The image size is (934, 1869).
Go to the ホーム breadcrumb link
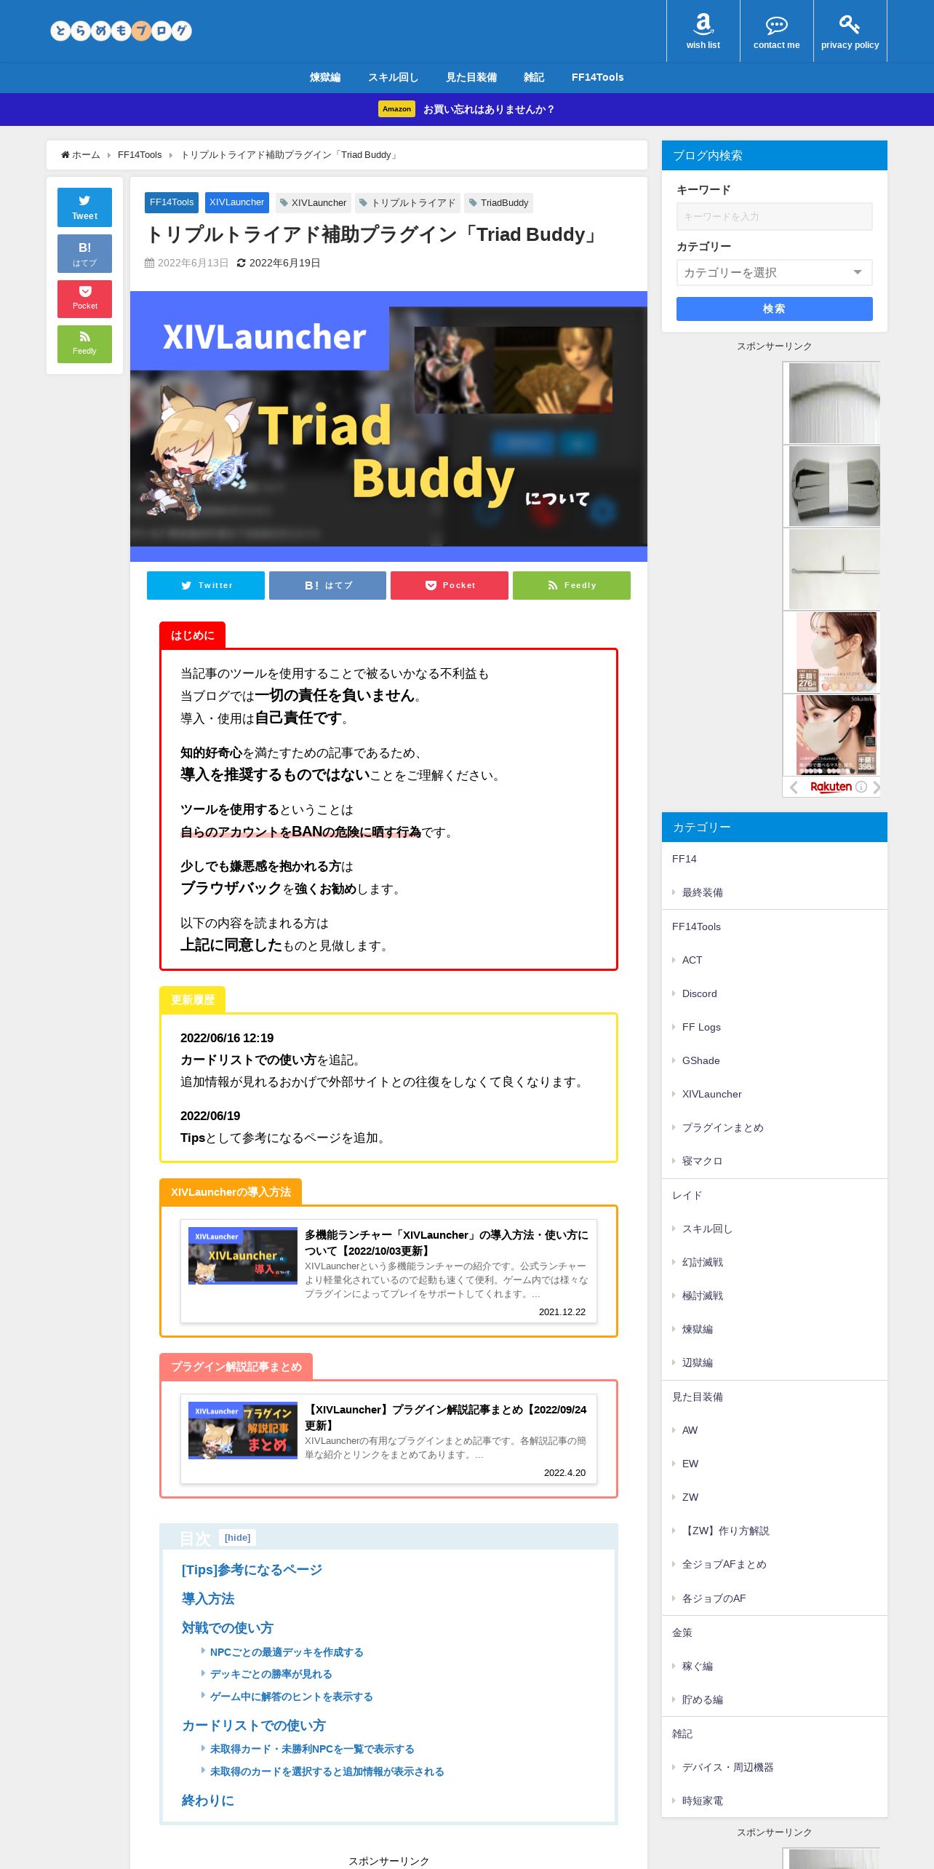[x=81, y=155]
